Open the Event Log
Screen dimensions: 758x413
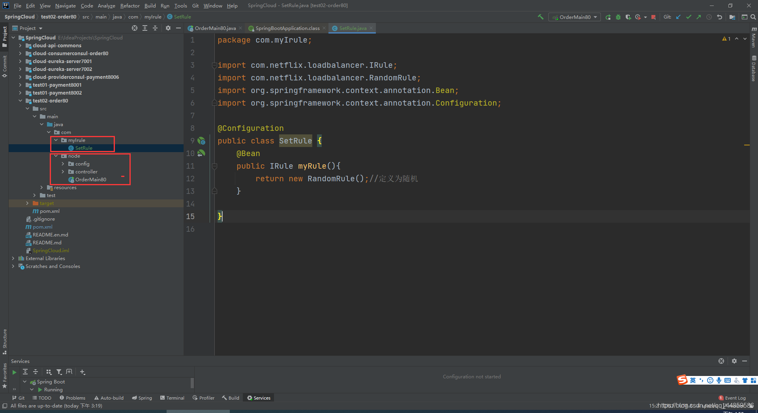point(732,398)
